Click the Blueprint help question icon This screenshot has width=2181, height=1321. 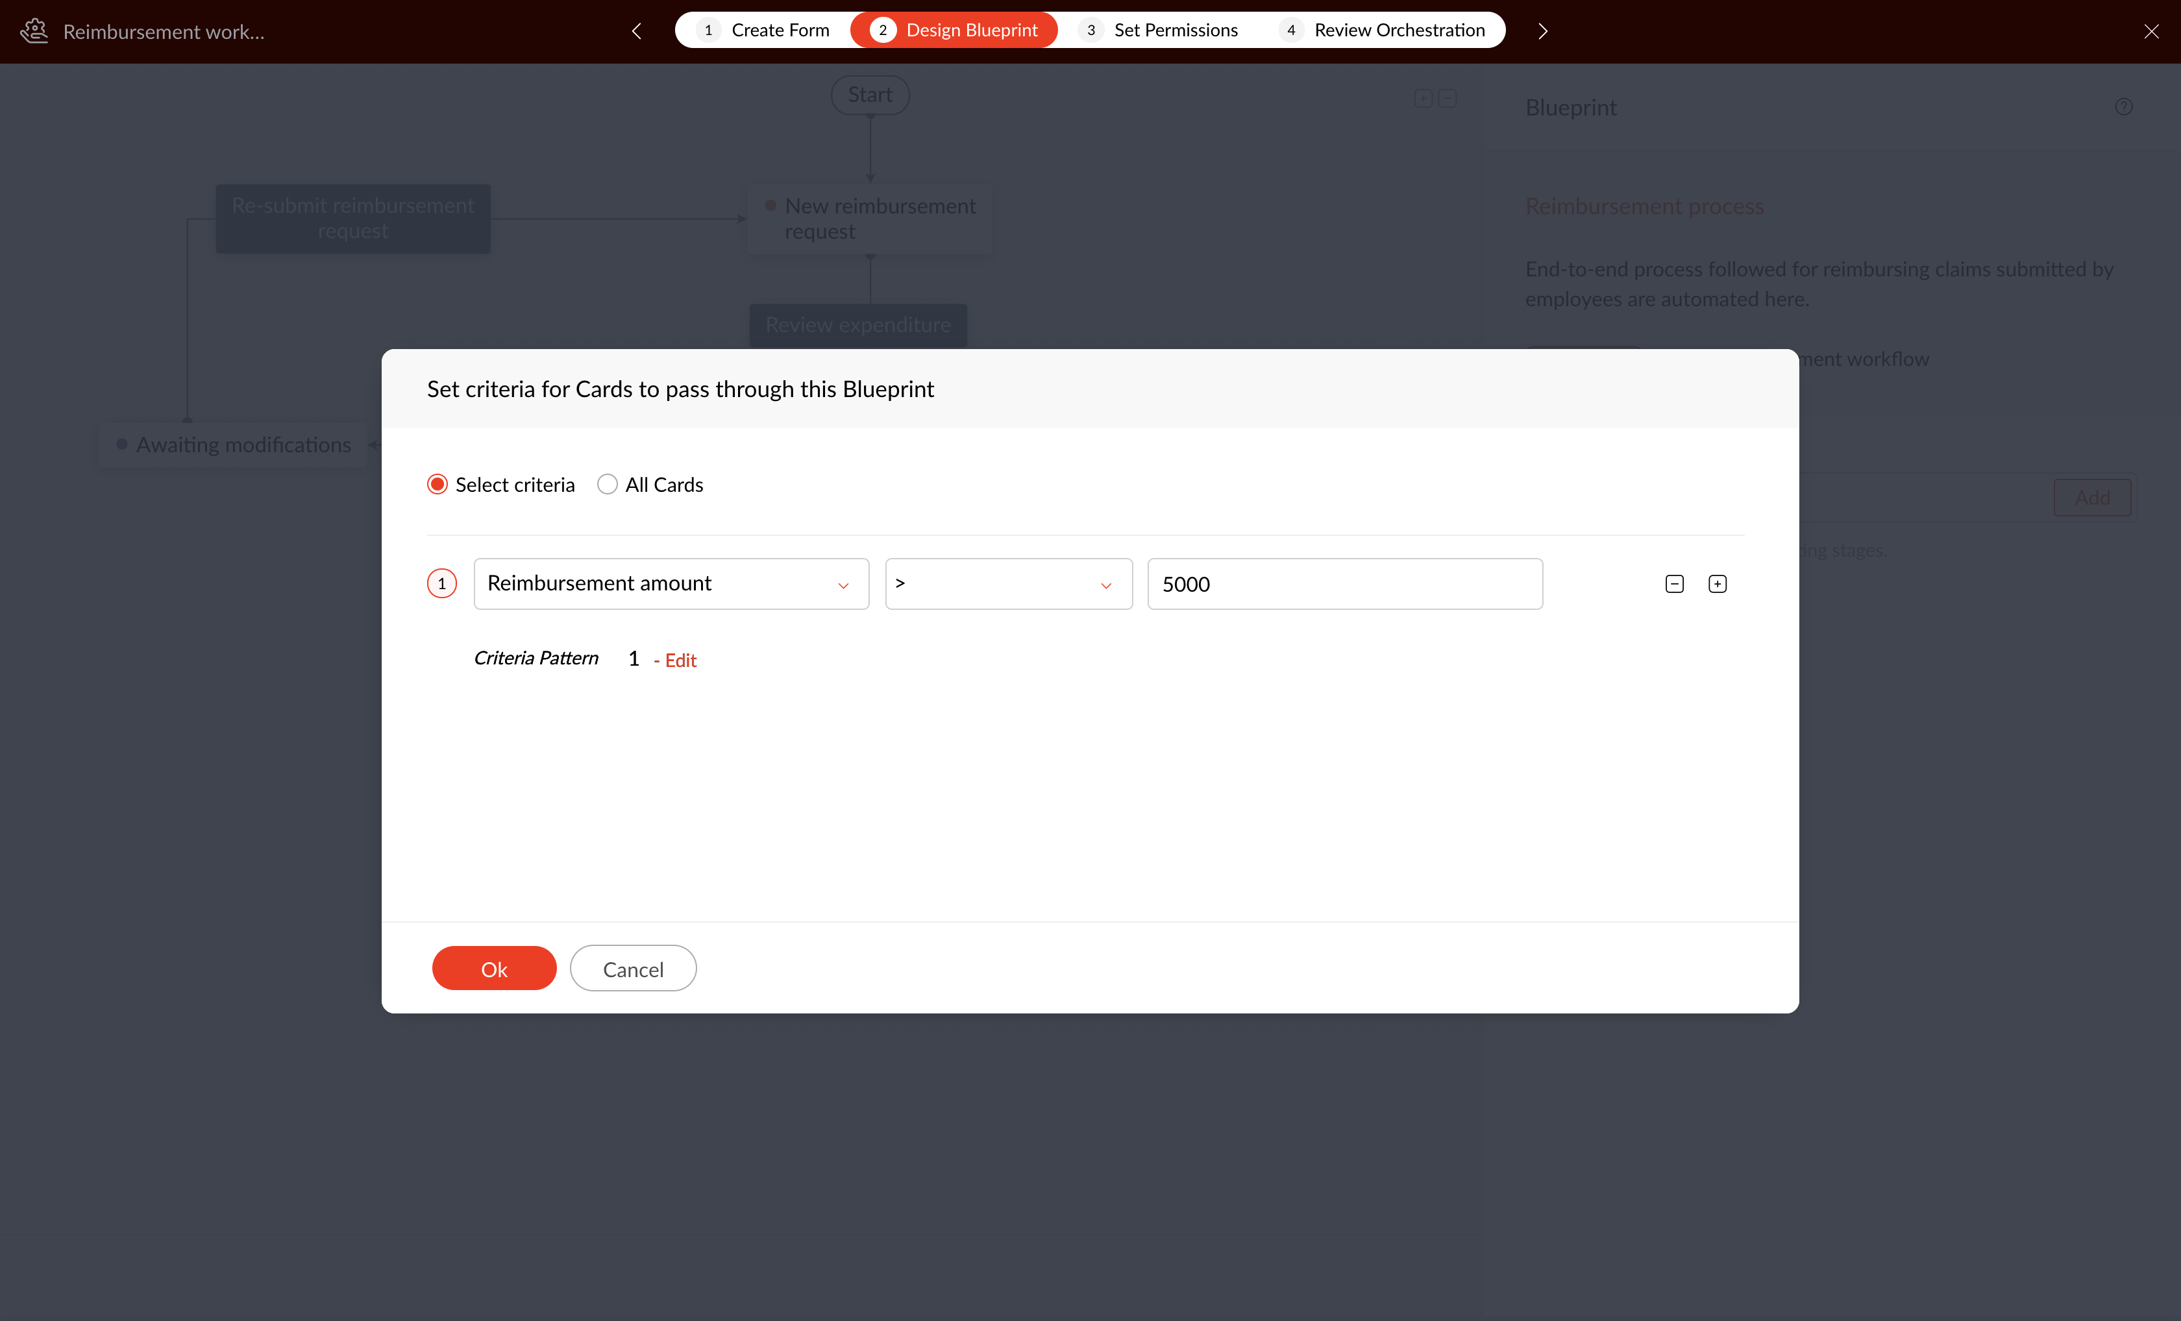(x=2123, y=107)
